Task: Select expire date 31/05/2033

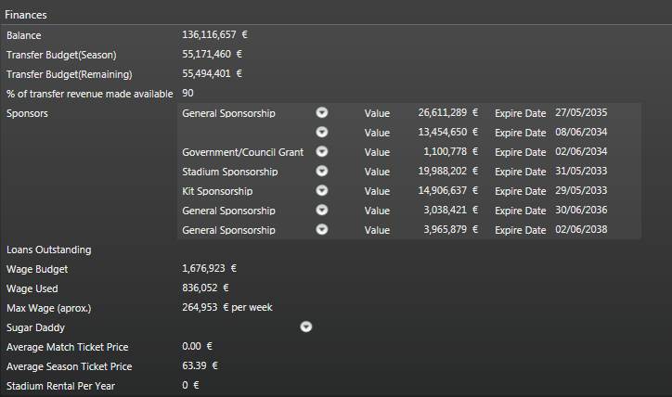Action: click(581, 171)
